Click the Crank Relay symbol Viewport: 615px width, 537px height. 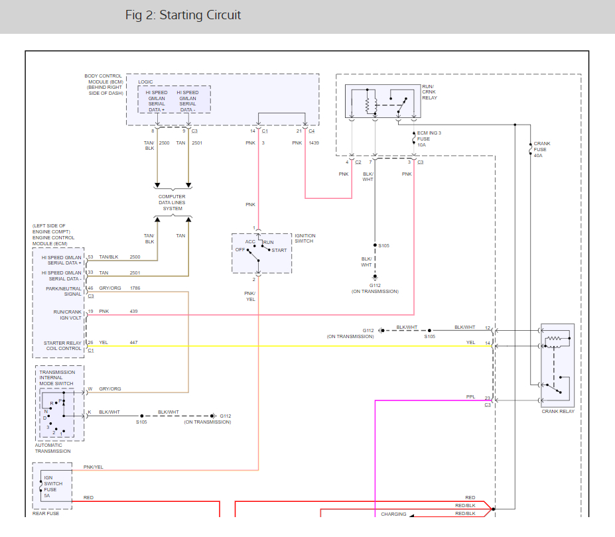pos(557,365)
